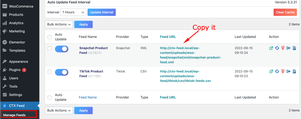The width and height of the screenshot is (301, 119).
Task: Download the Snapchat Product Feed file
Action: click(283, 48)
